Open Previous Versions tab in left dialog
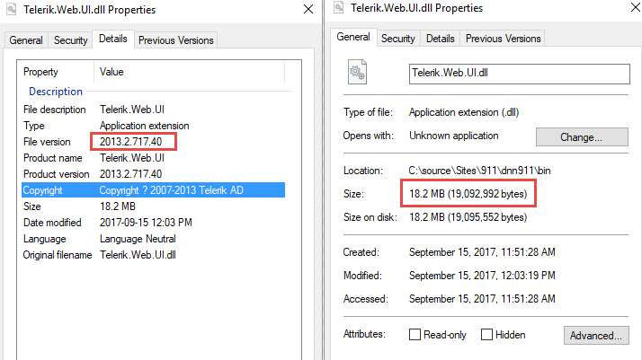 click(x=176, y=40)
